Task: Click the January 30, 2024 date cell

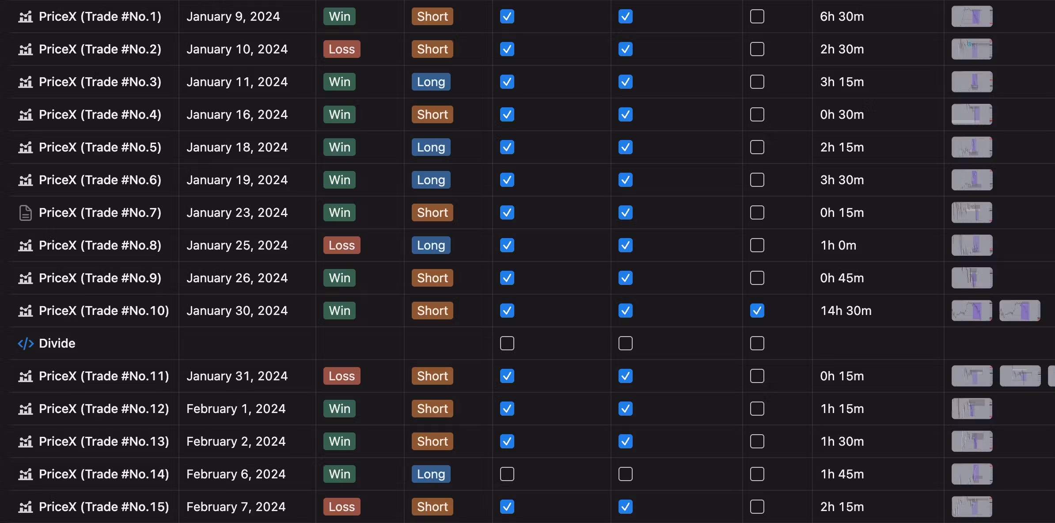Action: click(x=237, y=311)
